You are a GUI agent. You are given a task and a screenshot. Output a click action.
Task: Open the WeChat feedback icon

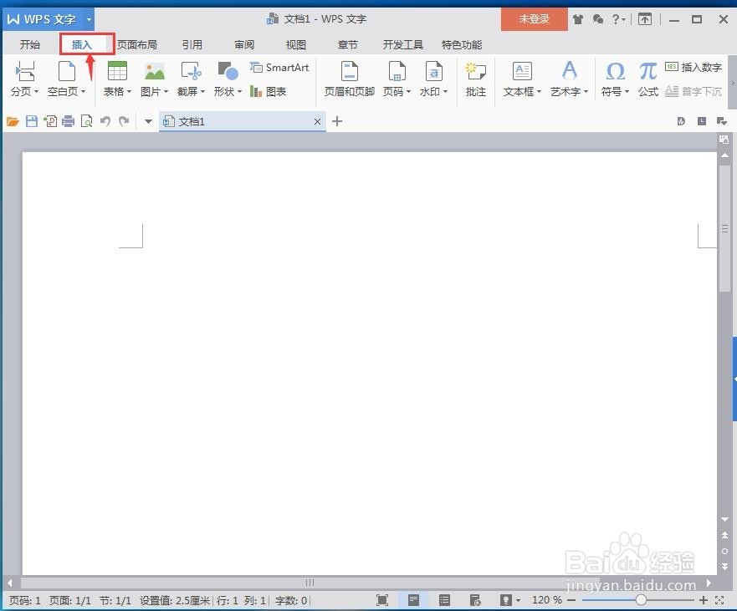tap(597, 19)
